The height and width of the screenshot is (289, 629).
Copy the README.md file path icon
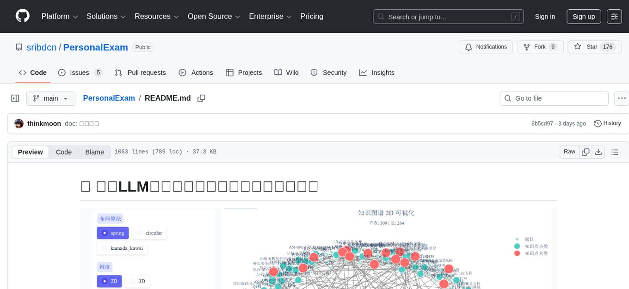point(201,98)
